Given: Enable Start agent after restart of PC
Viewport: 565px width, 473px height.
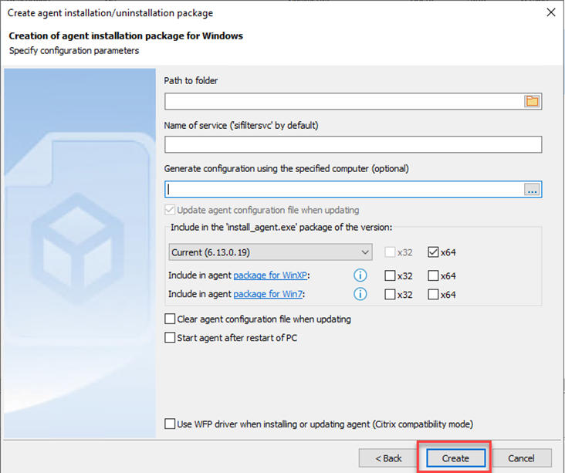Looking at the screenshot, I should [x=171, y=337].
